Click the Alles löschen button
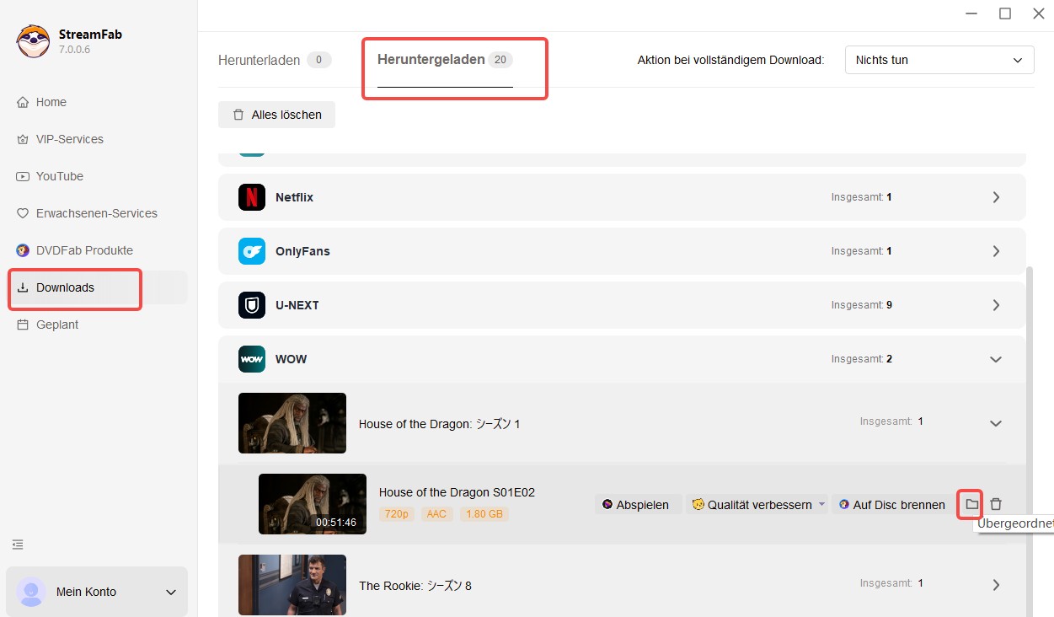Screen dimensions: 1054x617 (276, 114)
